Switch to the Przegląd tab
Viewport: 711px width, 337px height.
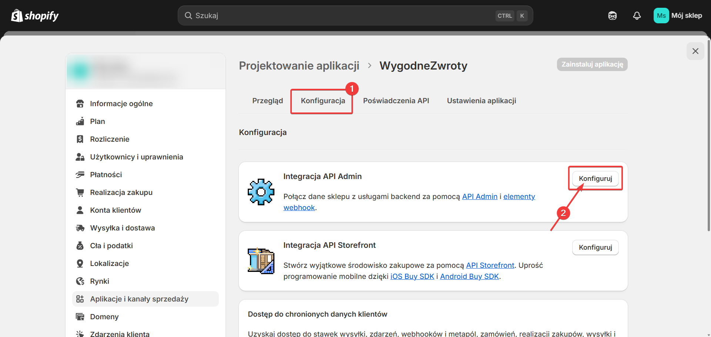coord(267,101)
